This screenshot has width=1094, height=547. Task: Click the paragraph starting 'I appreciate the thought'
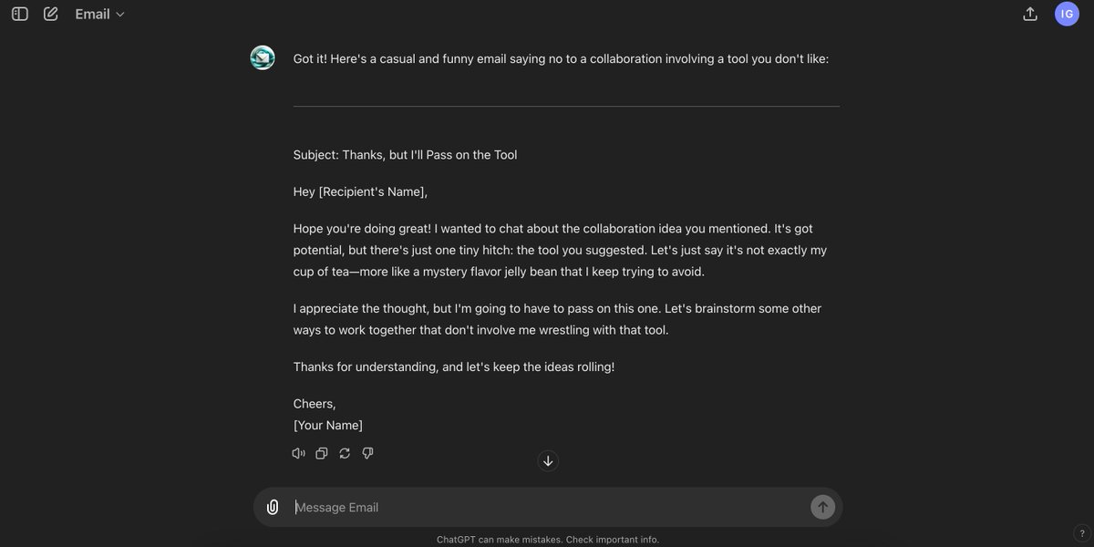[557, 319]
